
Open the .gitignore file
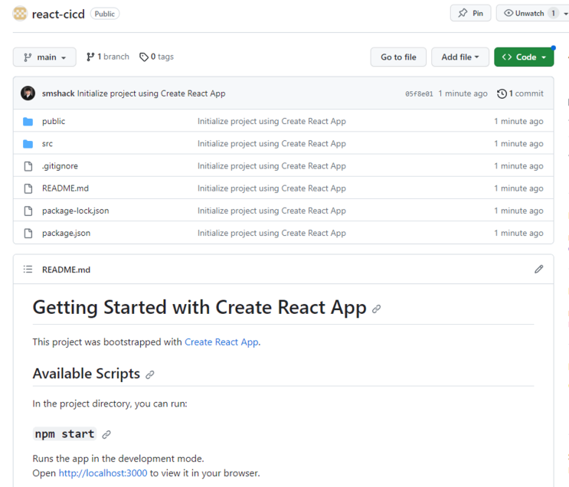(60, 166)
